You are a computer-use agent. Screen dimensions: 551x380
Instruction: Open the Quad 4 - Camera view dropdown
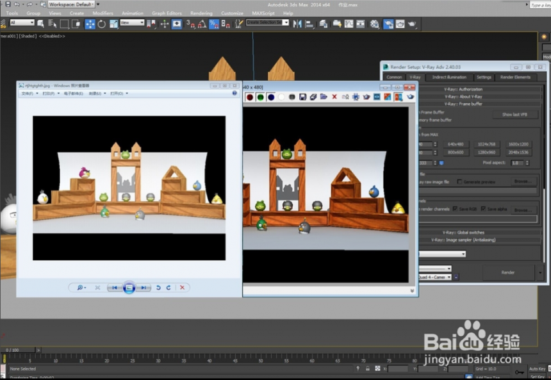pos(434,277)
